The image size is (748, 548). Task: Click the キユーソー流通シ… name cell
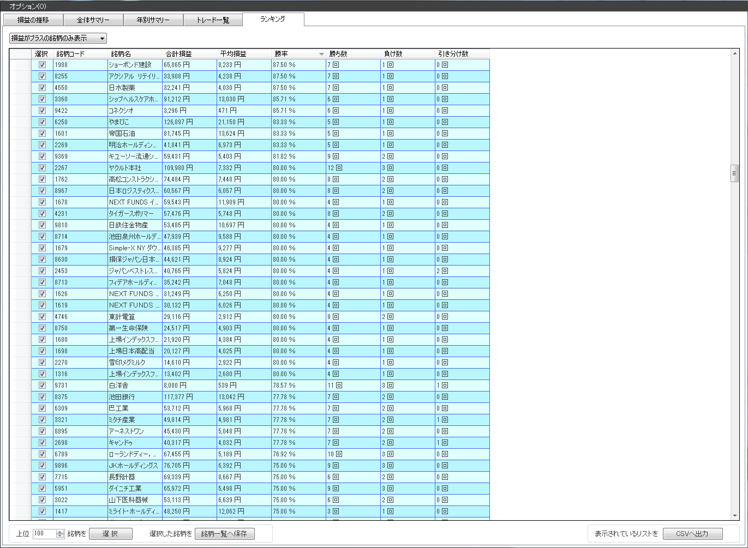pos(135,156)
